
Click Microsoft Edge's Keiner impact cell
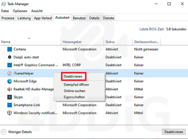(x=139, y=81)
